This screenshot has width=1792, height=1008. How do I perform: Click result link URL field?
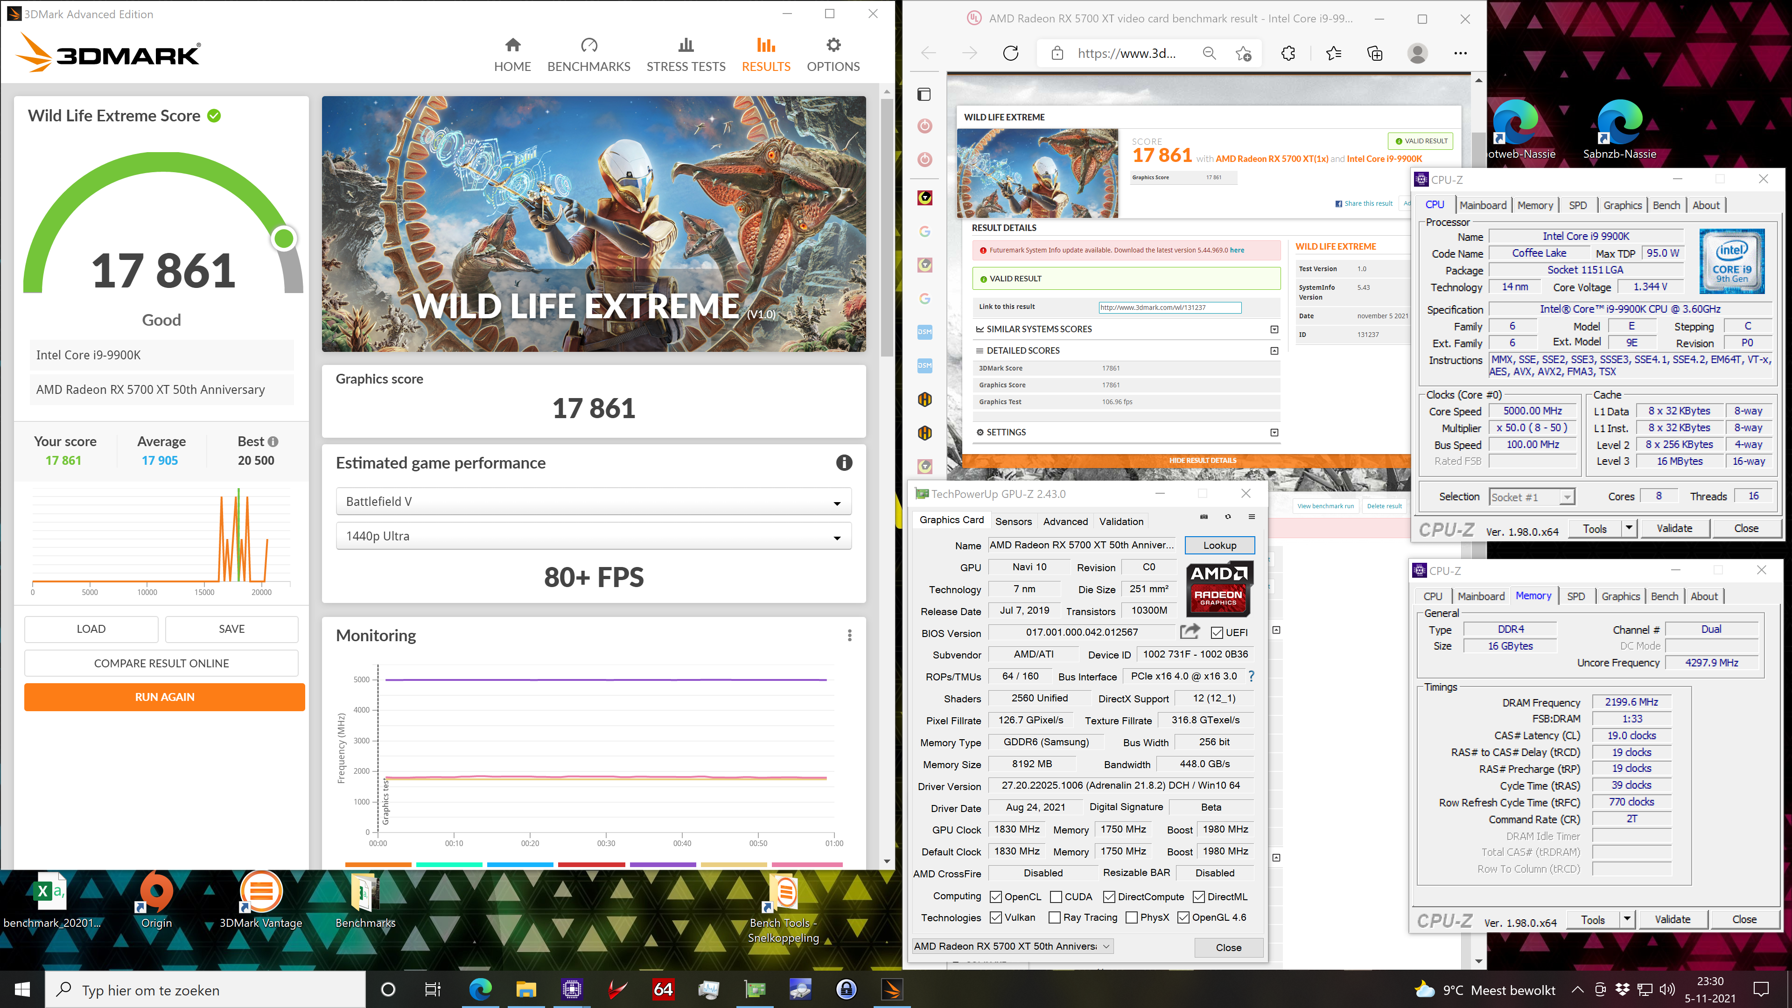pos(1169,307)
